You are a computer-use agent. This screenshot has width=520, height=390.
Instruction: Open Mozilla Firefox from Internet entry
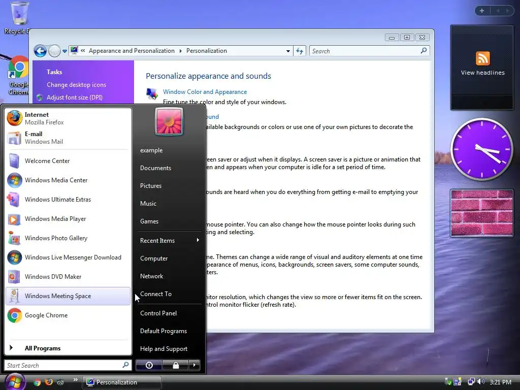pos(68,118)
